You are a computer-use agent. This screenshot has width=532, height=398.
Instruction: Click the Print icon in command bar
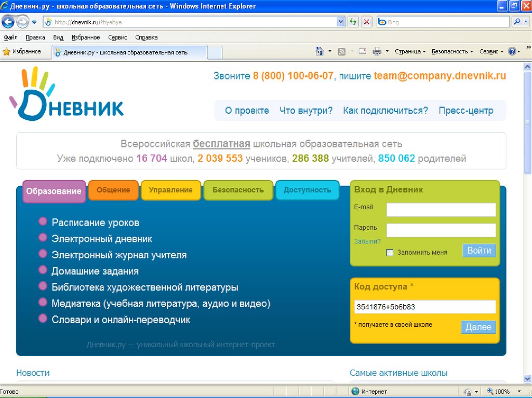coord(377,51)
